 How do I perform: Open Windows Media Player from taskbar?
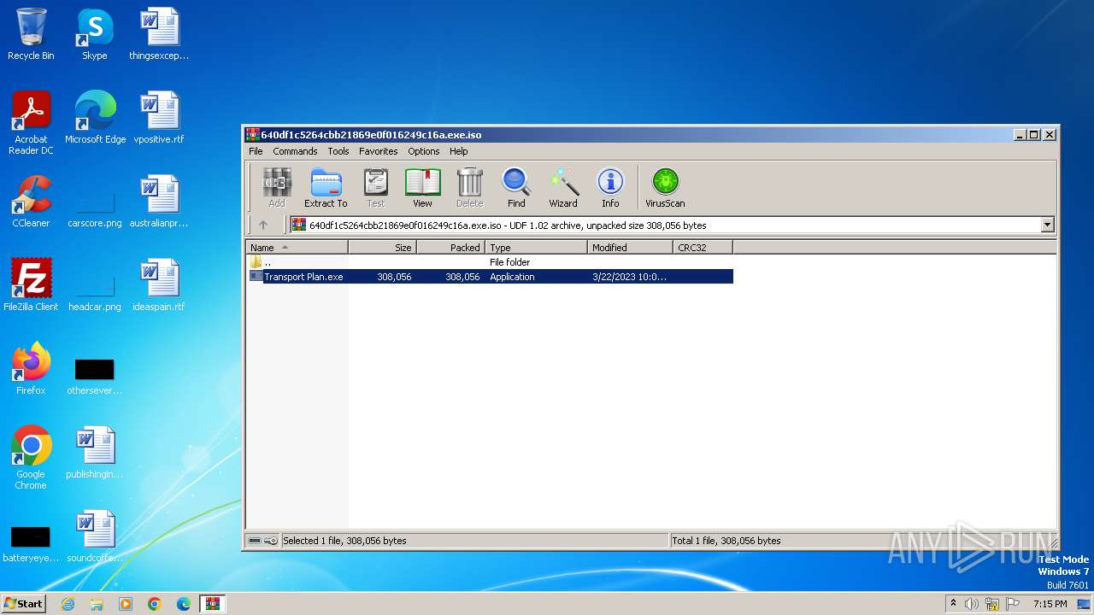[126, 604]
